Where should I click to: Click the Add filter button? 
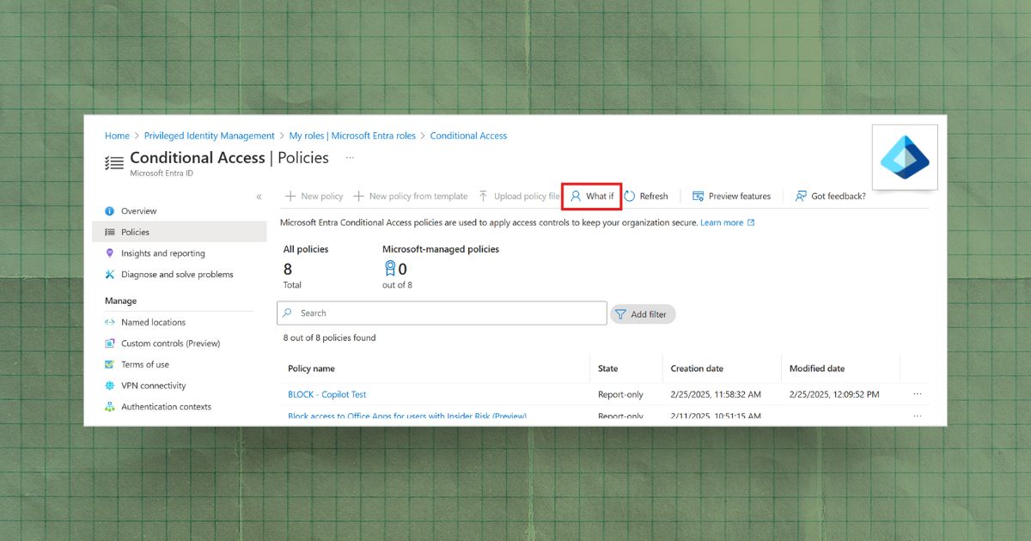(x=643, y=314)
